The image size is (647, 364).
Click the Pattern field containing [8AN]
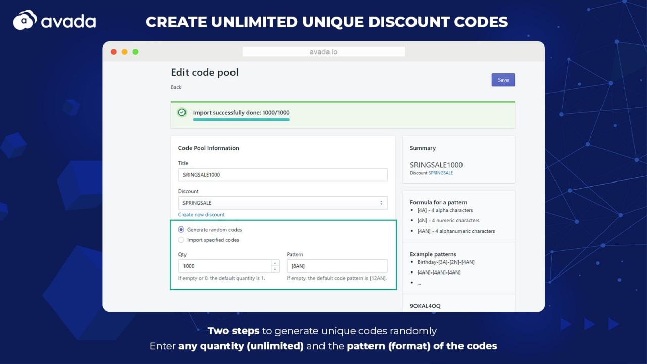pos(337,266)
